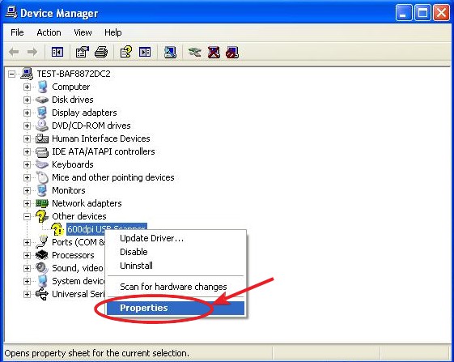Click the Help toolbar icon

(x=126, y=53)
